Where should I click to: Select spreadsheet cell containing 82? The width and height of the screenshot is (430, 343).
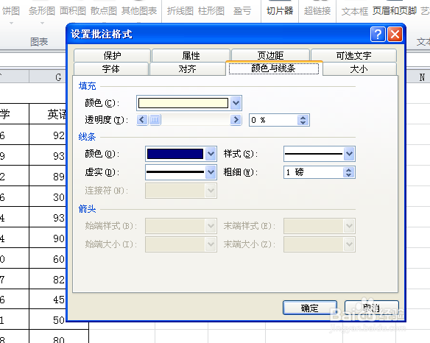point(47,279)
